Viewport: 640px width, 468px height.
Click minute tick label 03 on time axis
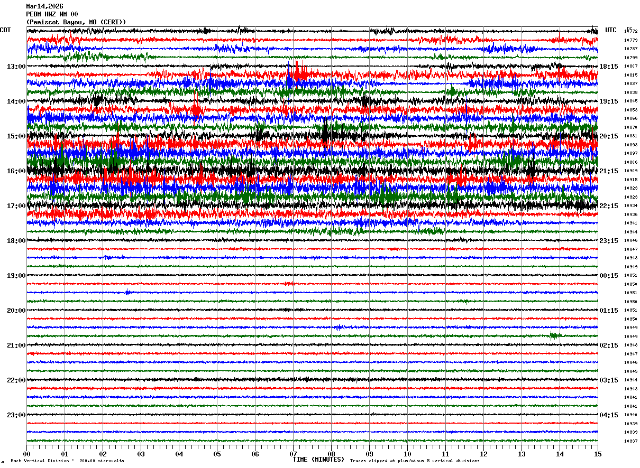click(141, 454)
